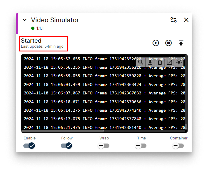
Task: Select log line at 15:06:21.475
Action: [x=104, y=127]
